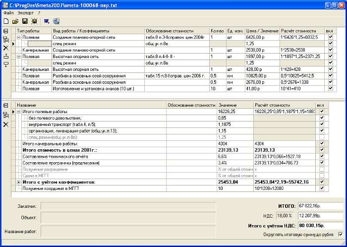The image size is (347, 247).
Task: Expand Итого с учётом коэффициентов row
Action: (19, 182)
